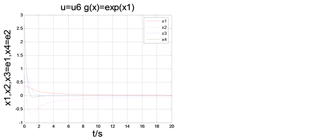Click the lowest dip of the pink curve
The height and width of the screenshot is (140, 310).
coord(31,113)
